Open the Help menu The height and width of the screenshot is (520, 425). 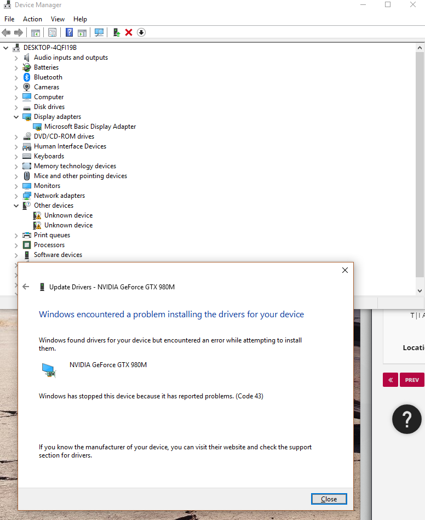pyautogui.click(x=80, y=19)
